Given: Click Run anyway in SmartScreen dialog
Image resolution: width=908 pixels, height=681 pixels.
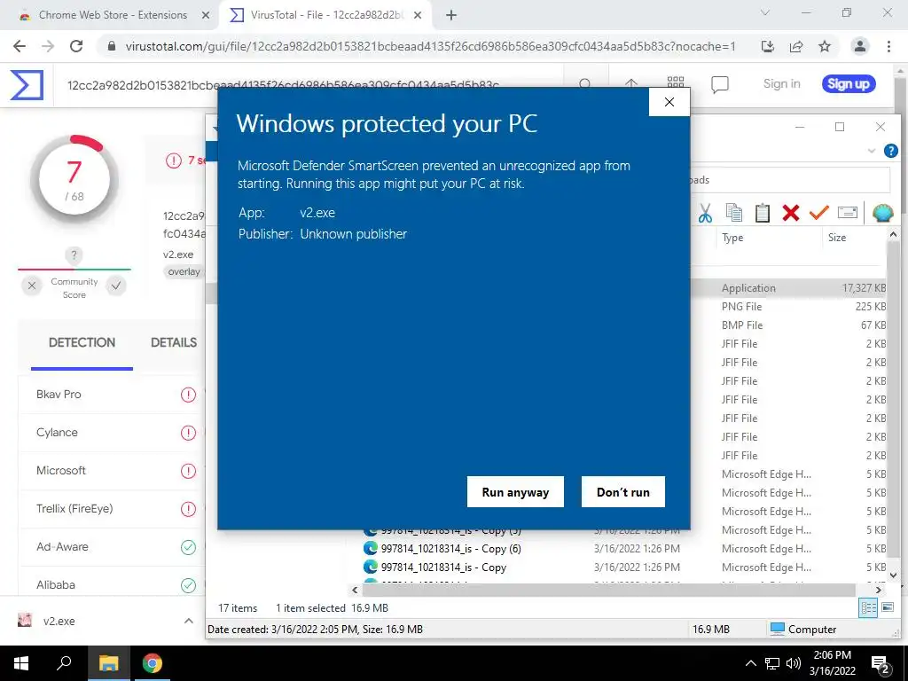Looking at the screenshot, I should click(515, 491).
